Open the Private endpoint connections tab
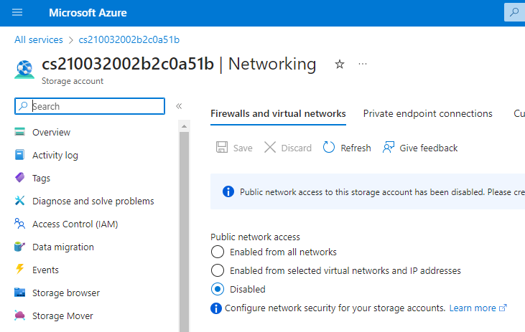The image size is (525, 332). 427,114
